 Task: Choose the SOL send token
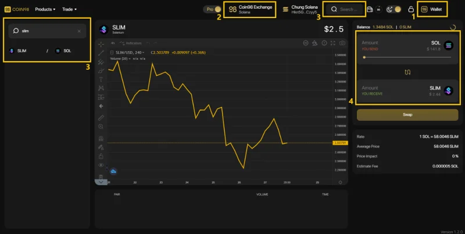pos(441,45)
